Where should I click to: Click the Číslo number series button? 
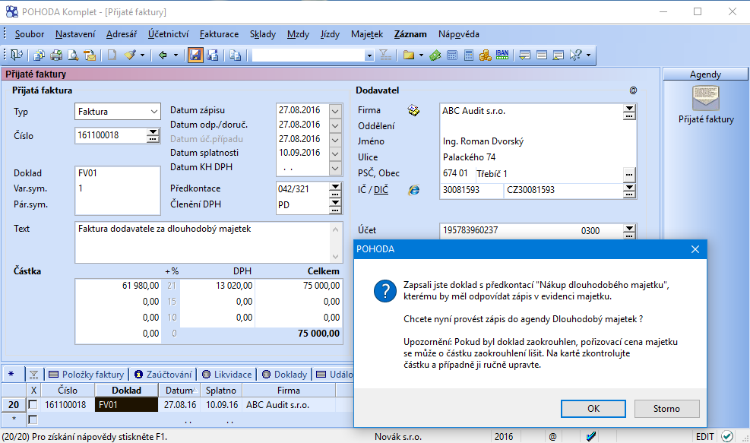(153, 135)
